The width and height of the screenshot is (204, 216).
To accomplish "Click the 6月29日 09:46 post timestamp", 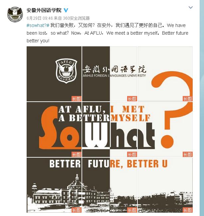I will coord(40,18).
